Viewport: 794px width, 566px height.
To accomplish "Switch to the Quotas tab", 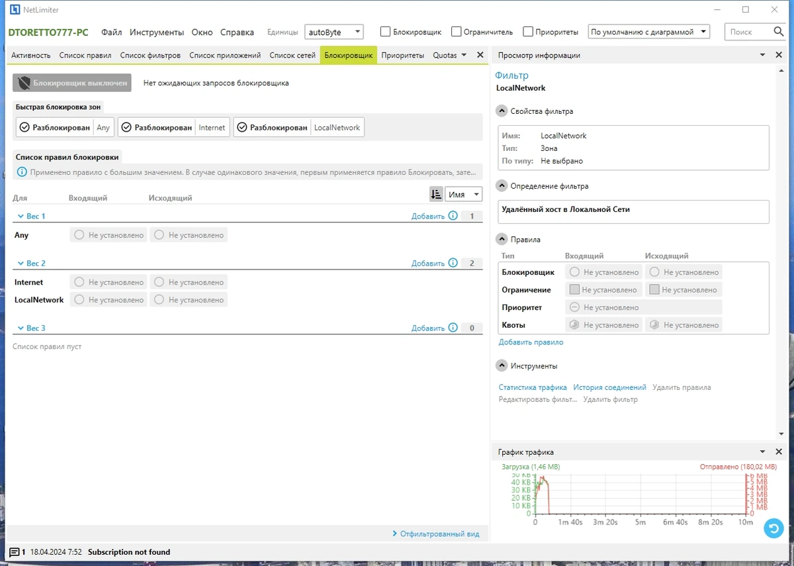I will pyautogui.click(x=445, y=56).
